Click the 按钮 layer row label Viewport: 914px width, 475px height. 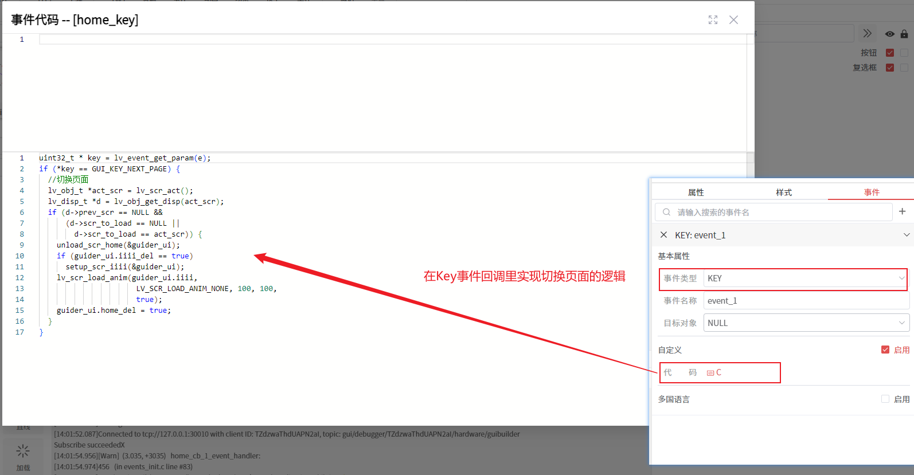tap(869, 53)
